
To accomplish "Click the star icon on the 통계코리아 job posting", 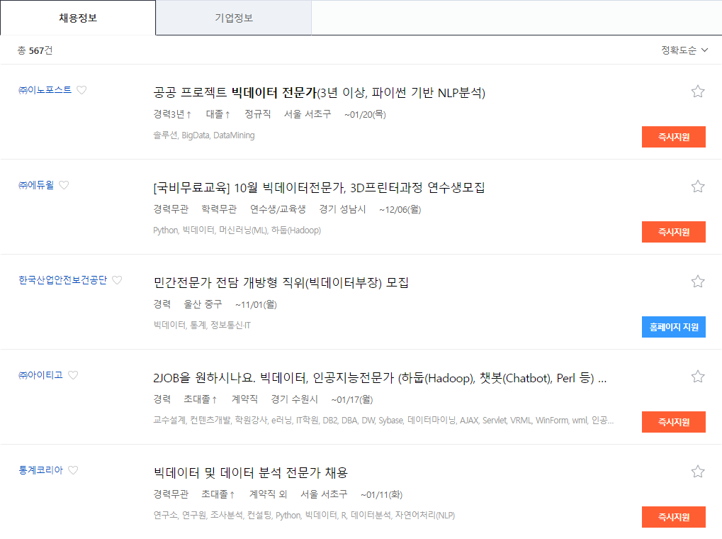I will click(697, 470).
